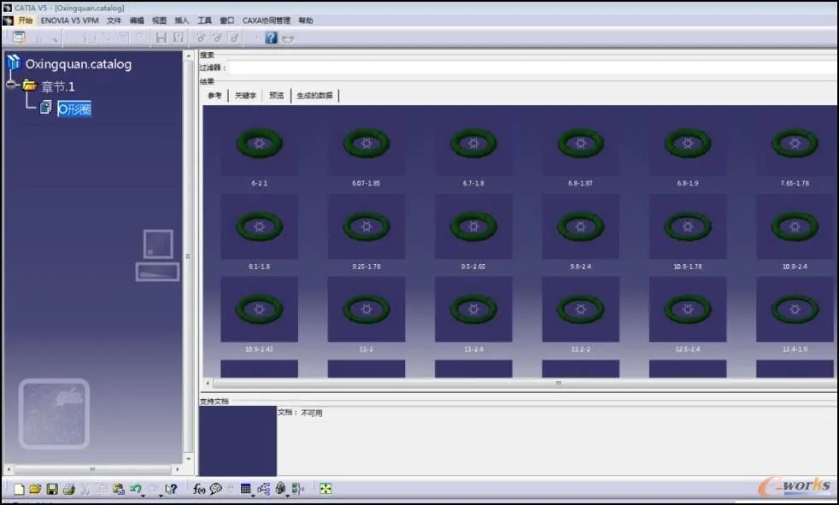Collapse the 章节.1 tree node
839x505 pixels.
pyautogui.click(x=11, y=85)
